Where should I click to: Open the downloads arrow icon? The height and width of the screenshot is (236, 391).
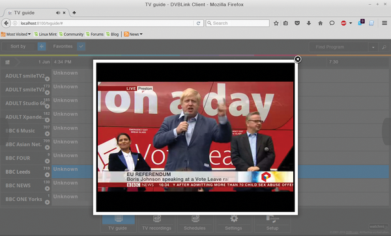click(309, 23)
